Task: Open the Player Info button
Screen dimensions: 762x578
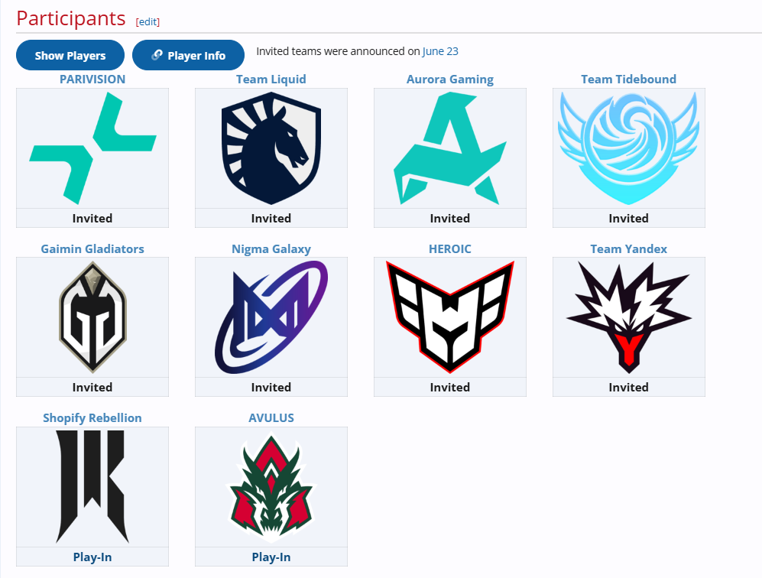Action: pyautogui.click(x=188, y=55)
